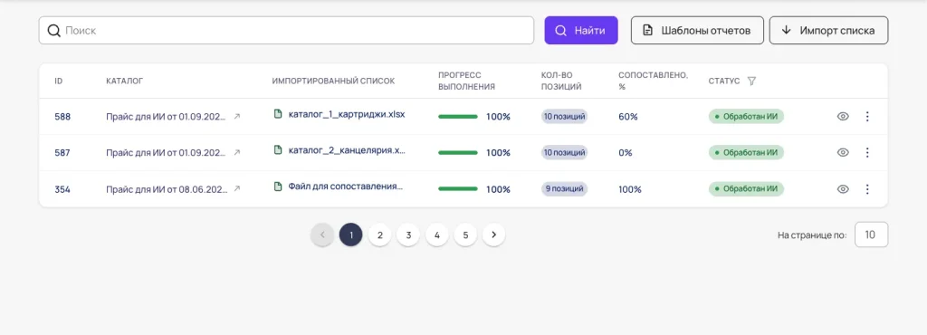Viewport: 927px width, 335px height.
Task: Click the next page chevron
Action: click(493, 235)
